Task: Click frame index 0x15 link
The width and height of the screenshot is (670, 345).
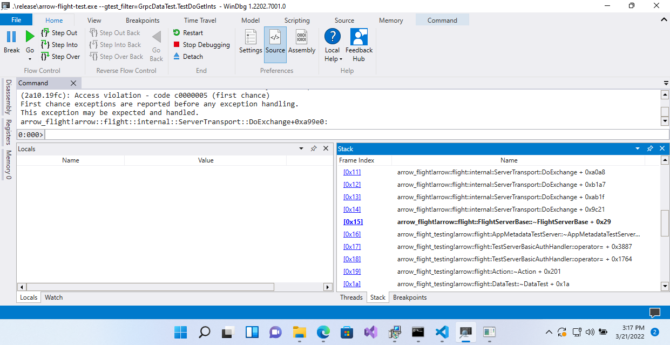Action: coord(353,222)
